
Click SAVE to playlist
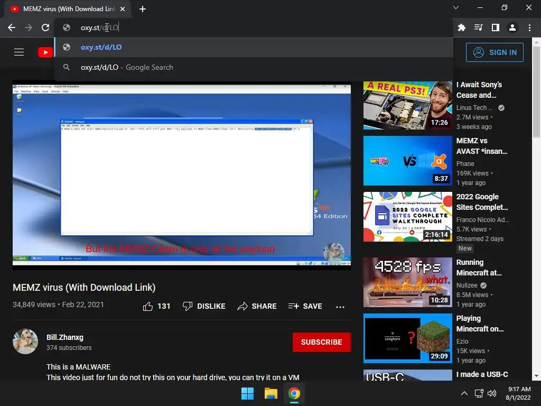305,306
